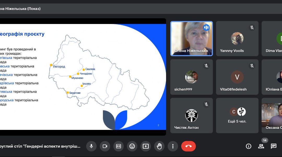The height and width of the screenshot is (157, 282).
Task: Click the leaf logo on the slide
Action: [x=115, y=120]
